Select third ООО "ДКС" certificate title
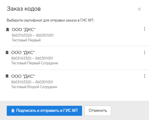Image resolution: width=149 pixels, height=120 pixels. pyautogui.click(x=23, y=76)
